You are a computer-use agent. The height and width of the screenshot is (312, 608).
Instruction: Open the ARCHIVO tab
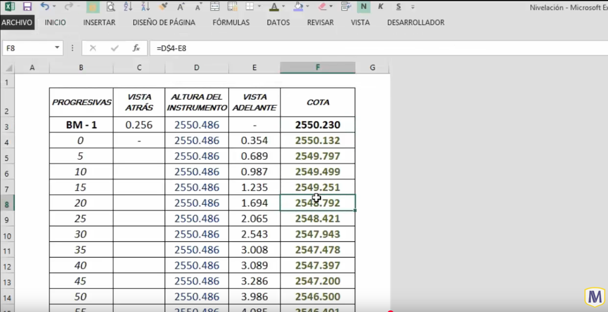tap(17, 23)
